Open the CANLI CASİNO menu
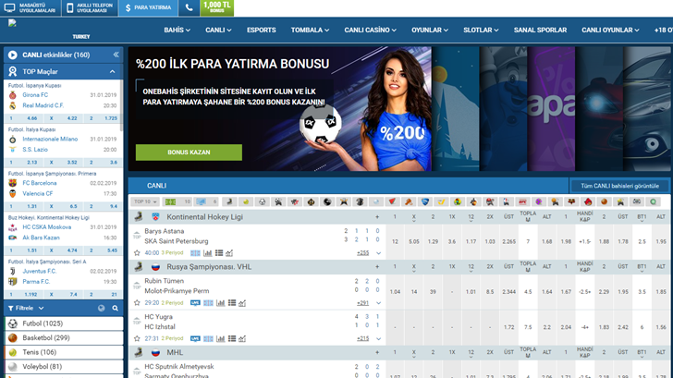Viewport: 673px width, 378px height. pos(370,30)
